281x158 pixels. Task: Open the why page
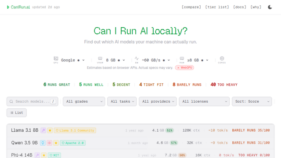click(256, 7)
